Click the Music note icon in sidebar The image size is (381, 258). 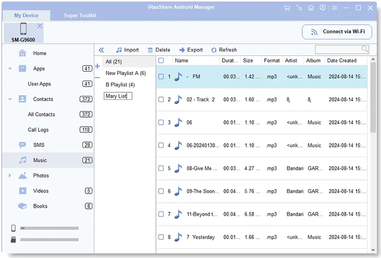coord(22,160)
